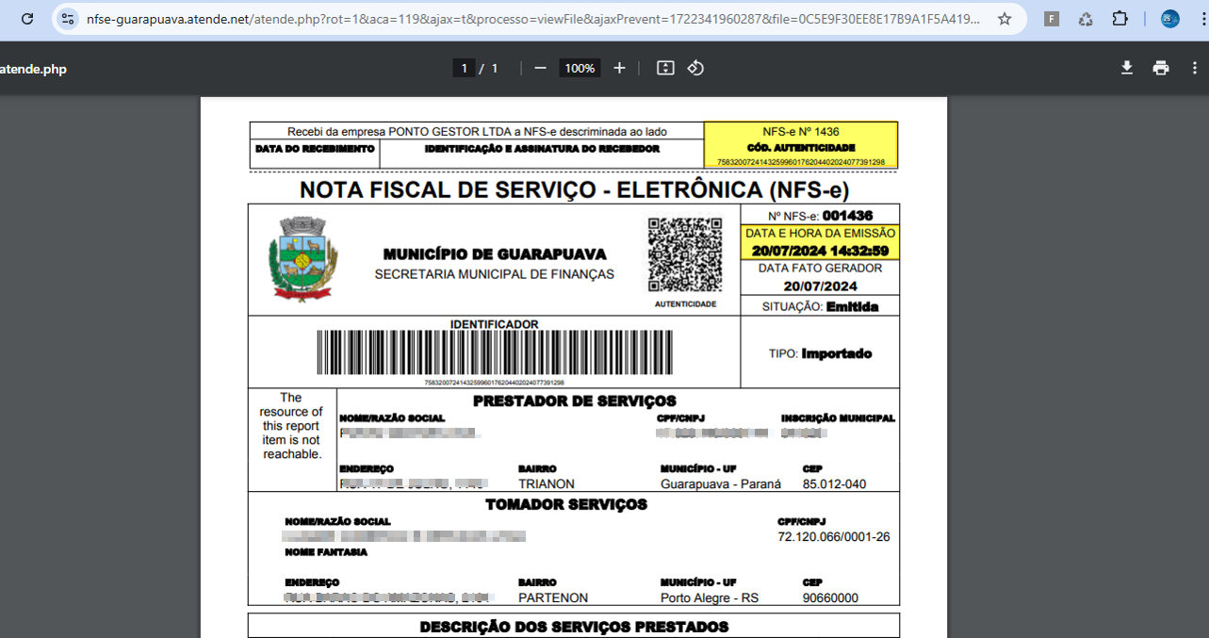
Task: Click IDENTIFICAÇÃO E ASSINATURA DO RECEBEDOR label
Action: click(542, 149)
